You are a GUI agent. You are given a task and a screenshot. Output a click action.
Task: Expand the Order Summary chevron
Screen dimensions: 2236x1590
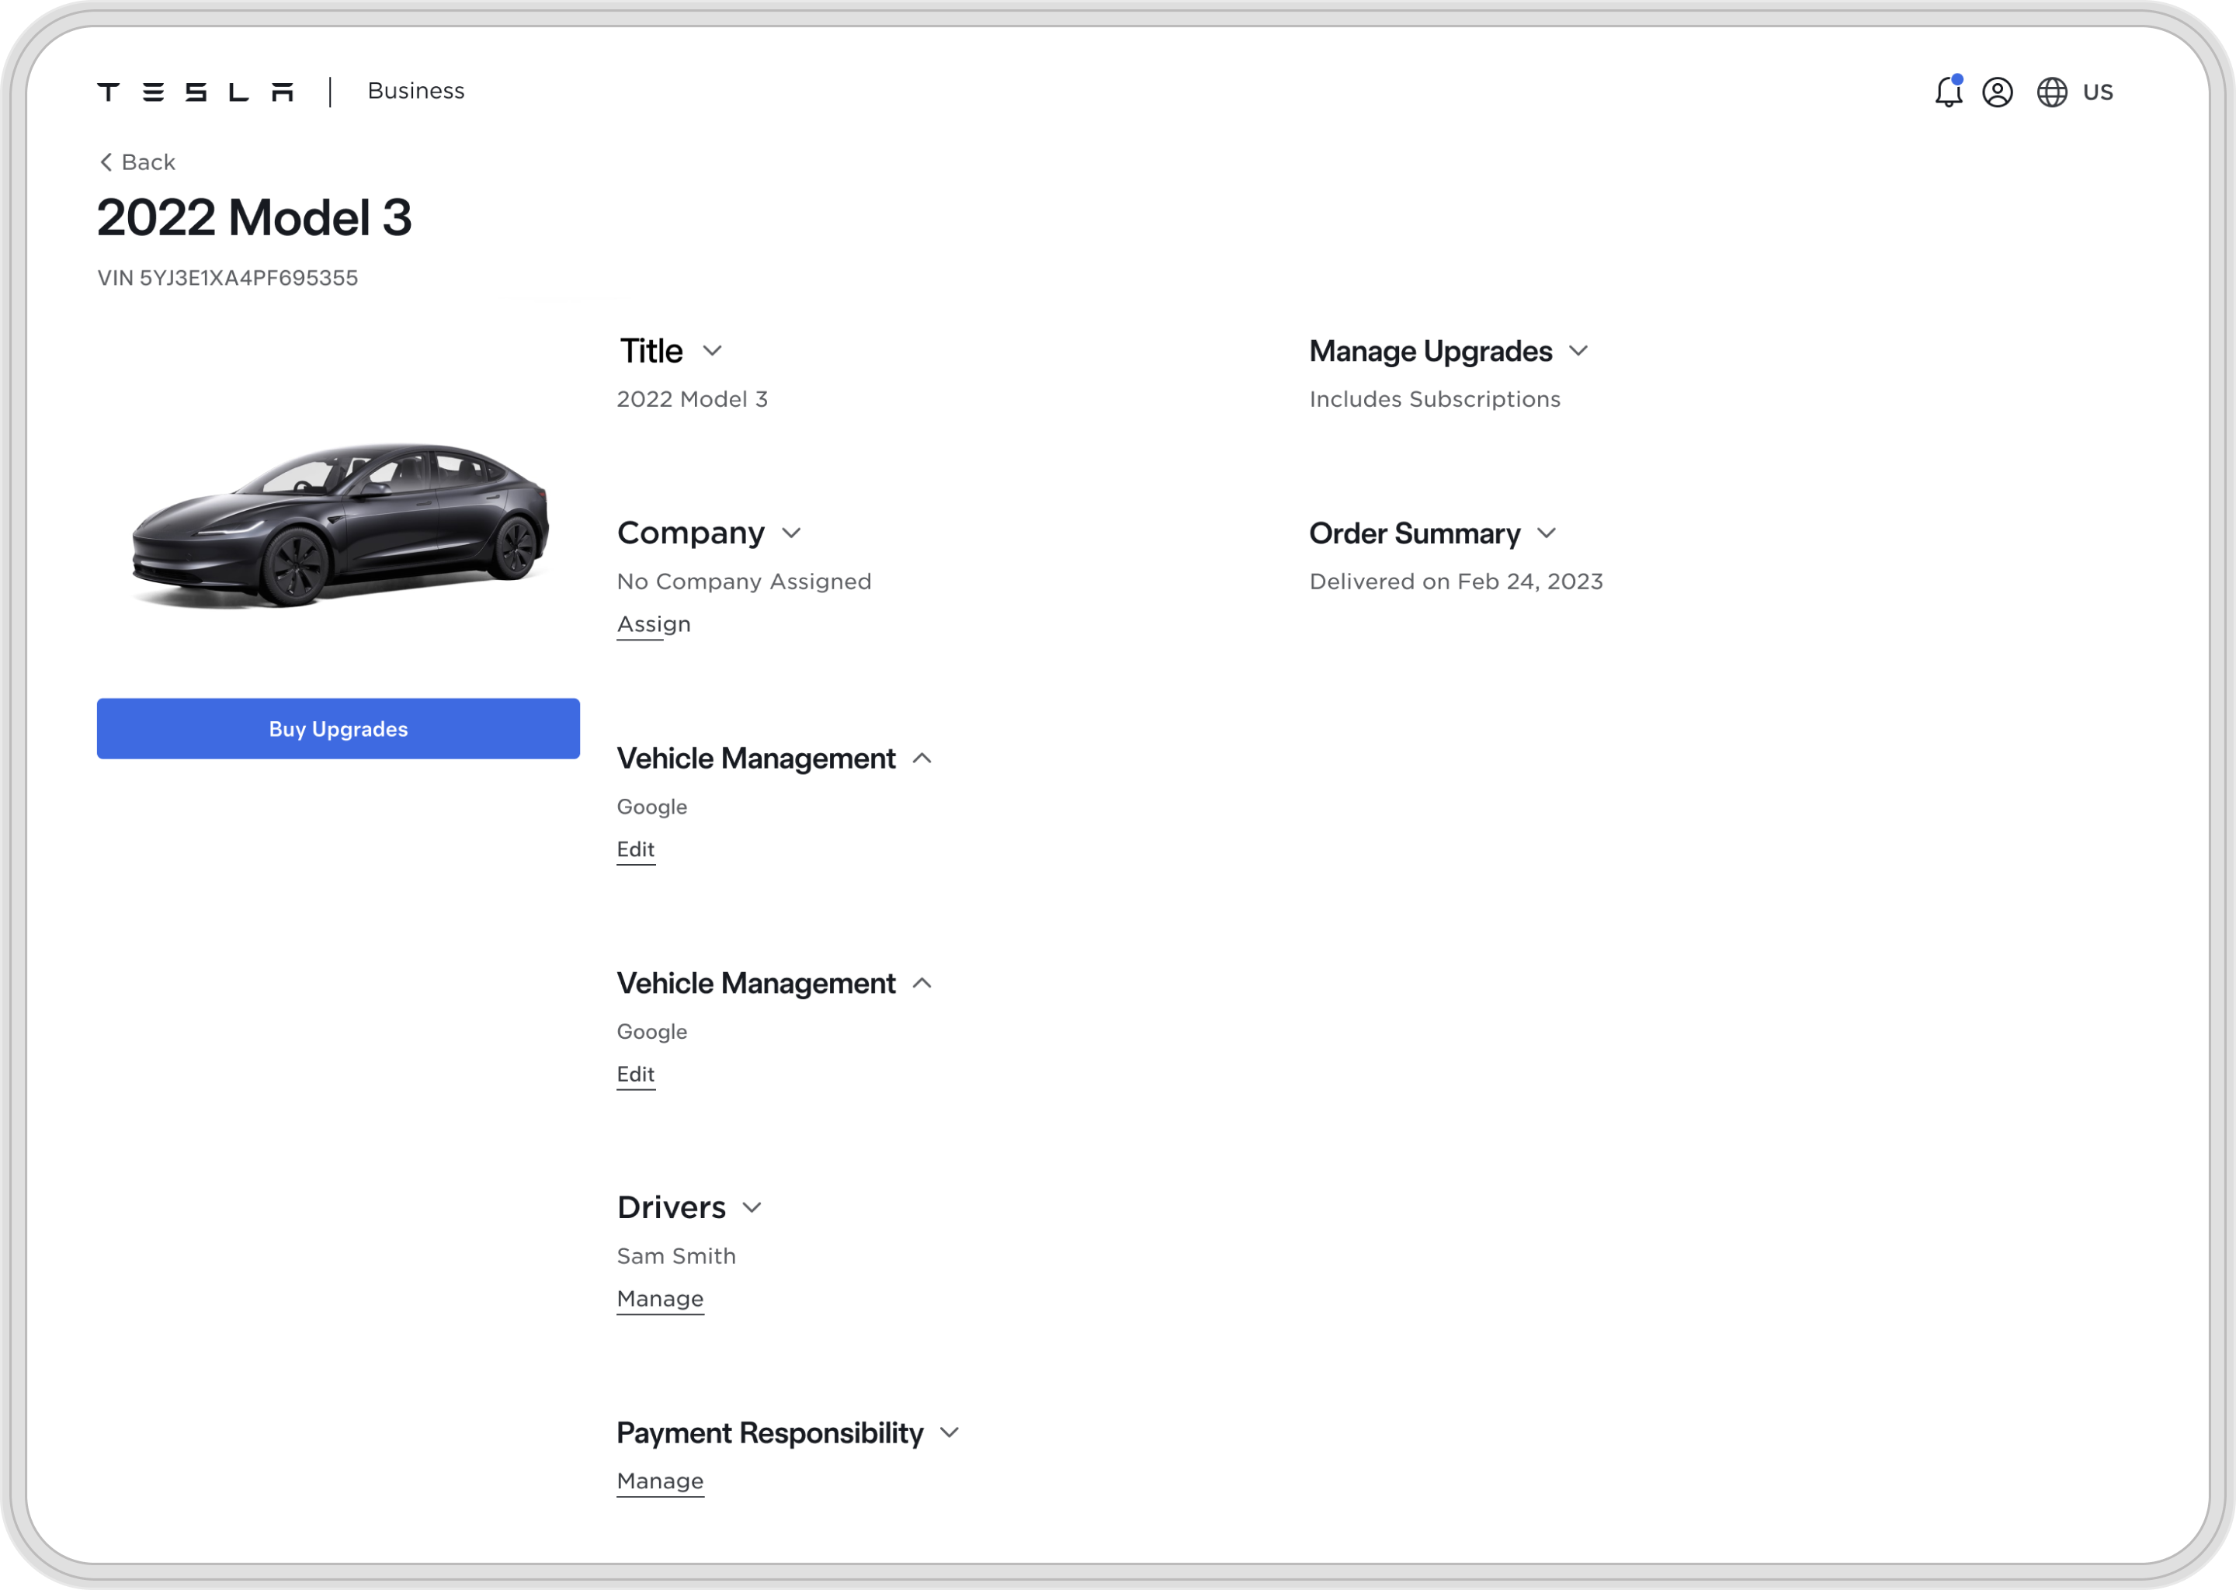pyautogui.click(x=1547, y=533)
